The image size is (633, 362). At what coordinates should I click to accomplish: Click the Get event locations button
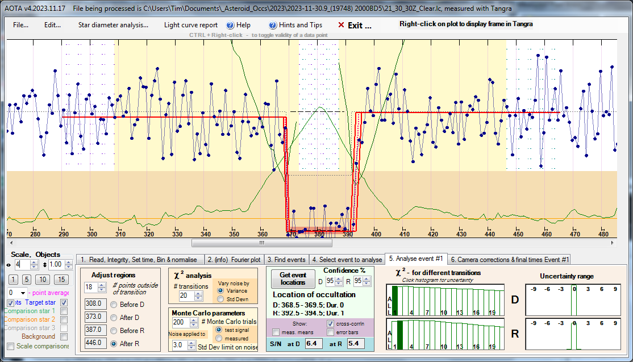pyautogui.click(x=293, y=278)
